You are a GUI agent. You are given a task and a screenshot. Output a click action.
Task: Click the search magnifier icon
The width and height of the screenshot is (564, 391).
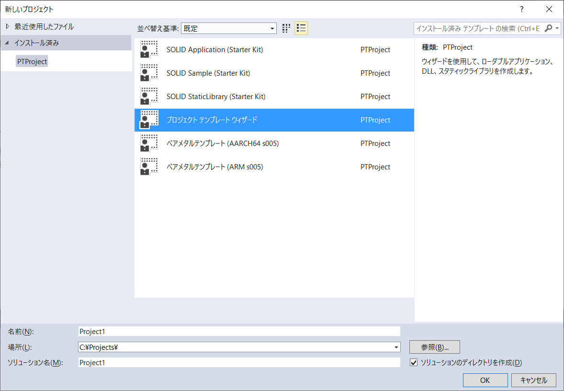pyautogui.click(x=549, y=28)
